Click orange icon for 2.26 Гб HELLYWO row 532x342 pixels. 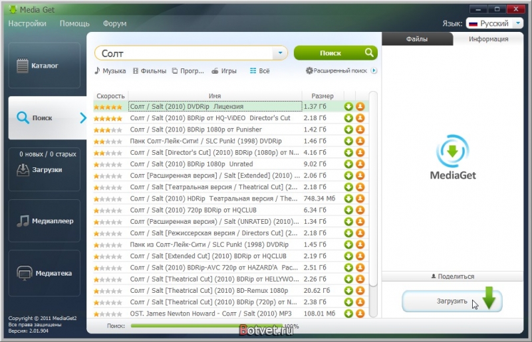coord(360,280)
